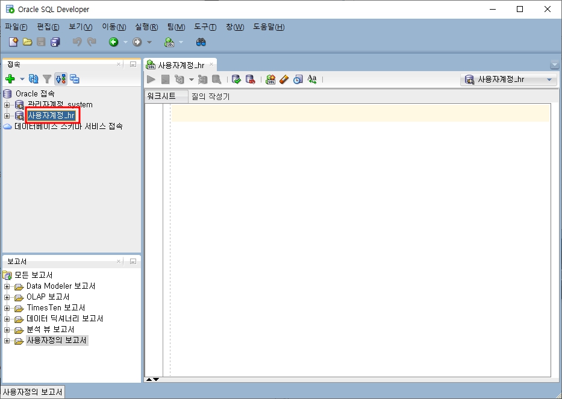Viewport: 562px width, 399px height.
Task: Minimize the 접속 panel
Action: coord(133,64)
